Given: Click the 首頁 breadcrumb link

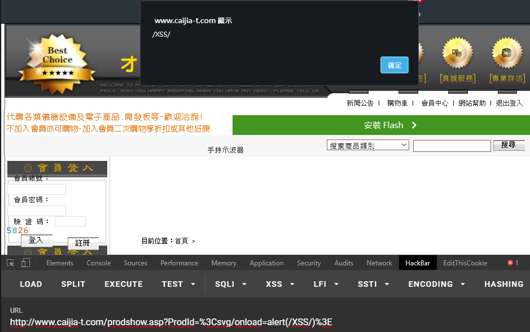Looking at the screenshot, I should pyautogui.click(x=182, y=241).
